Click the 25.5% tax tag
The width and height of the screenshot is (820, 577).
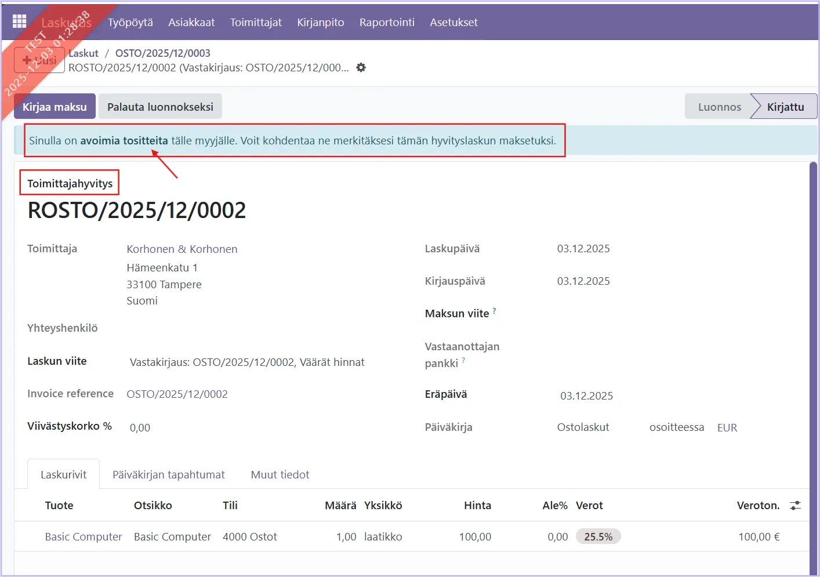tap(598, 536)
